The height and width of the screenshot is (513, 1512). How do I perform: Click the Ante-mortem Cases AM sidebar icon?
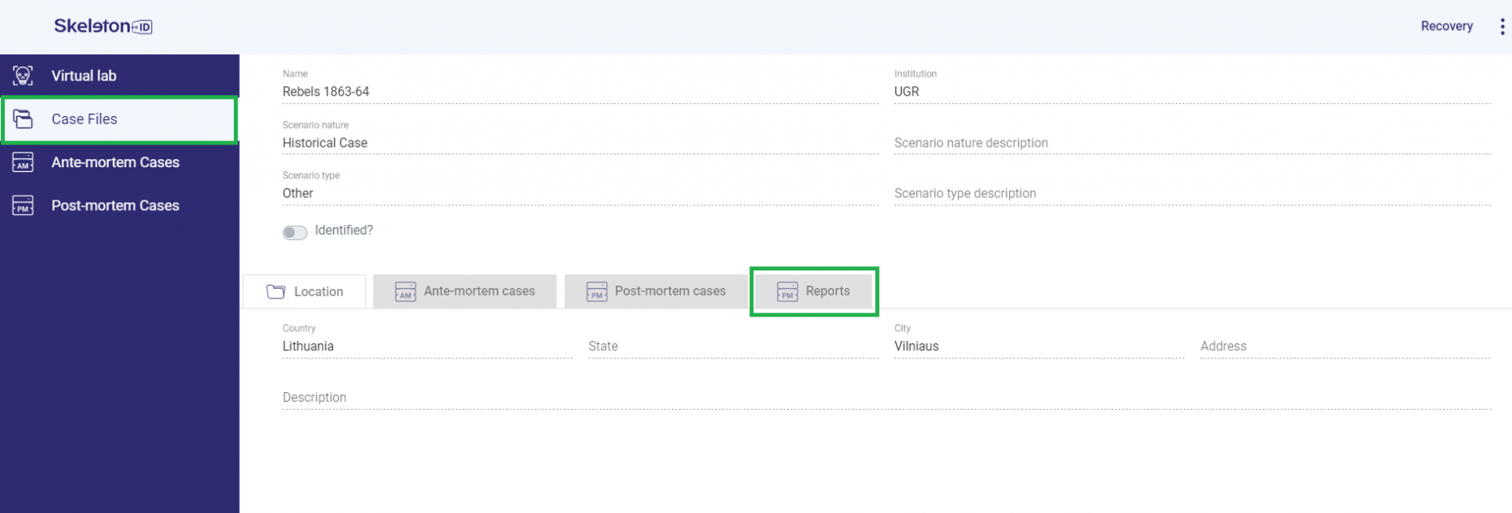pos(23,162)
